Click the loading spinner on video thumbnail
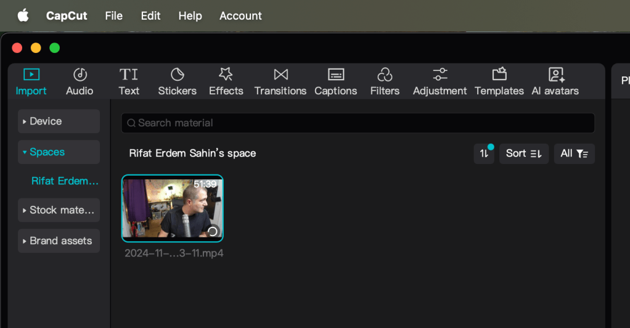This screenshot has height=328, width=630. [x=213, y=231]
